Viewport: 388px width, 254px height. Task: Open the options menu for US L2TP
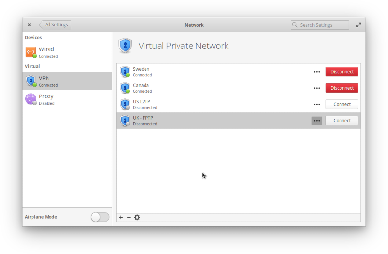(x=317, y=104)
